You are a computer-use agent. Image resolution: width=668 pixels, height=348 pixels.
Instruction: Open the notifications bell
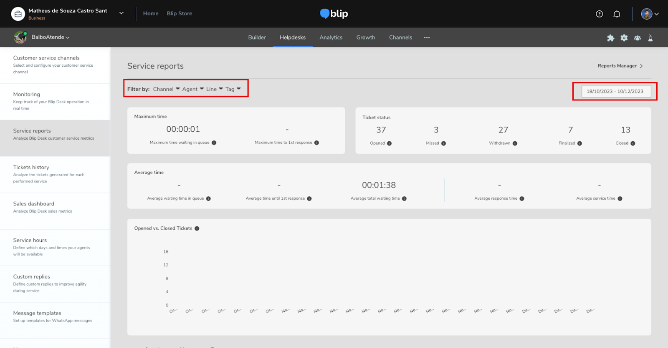(x=617, y=14)
